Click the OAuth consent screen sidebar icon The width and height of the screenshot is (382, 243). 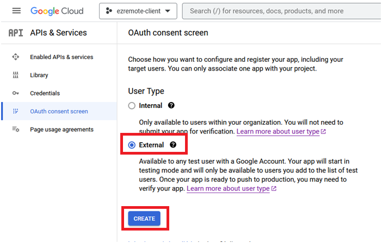tap(16, 111)
